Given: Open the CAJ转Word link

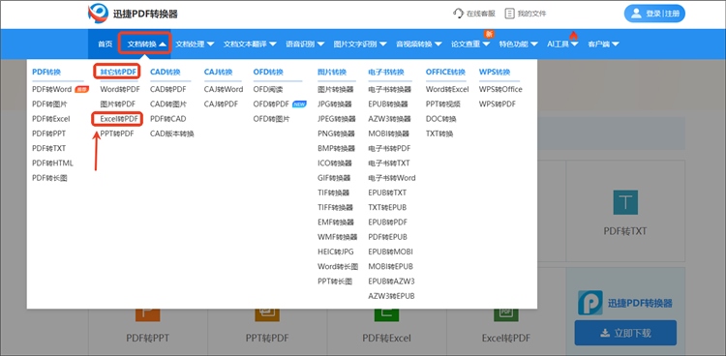Looking at the screenshot, I should tap(224, 89).
